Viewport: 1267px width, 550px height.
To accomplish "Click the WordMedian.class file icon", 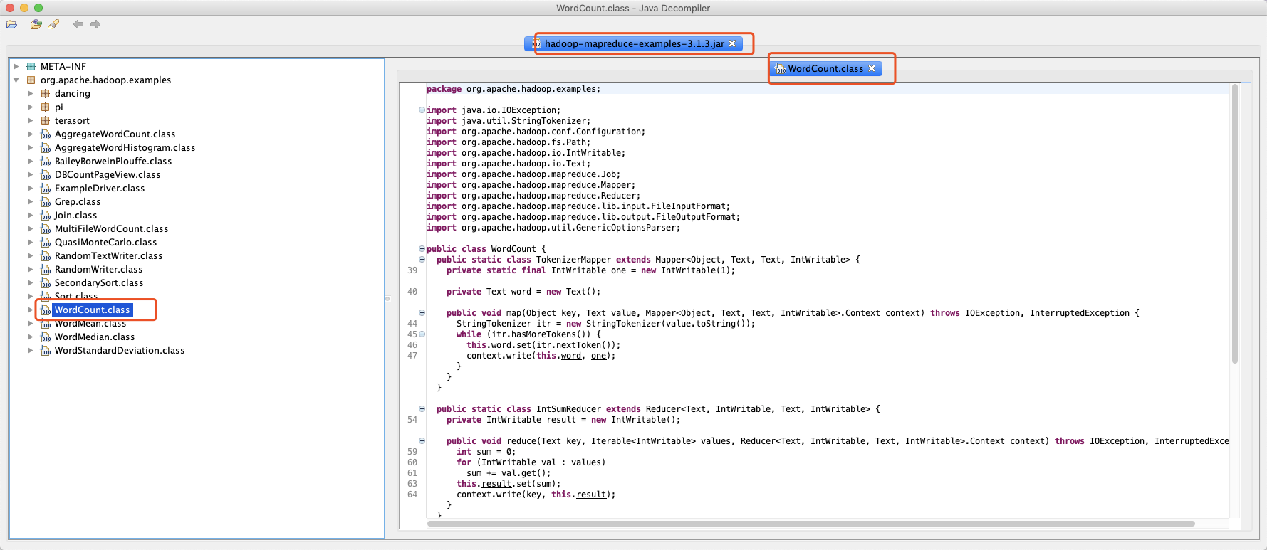I will click(46, 337).
